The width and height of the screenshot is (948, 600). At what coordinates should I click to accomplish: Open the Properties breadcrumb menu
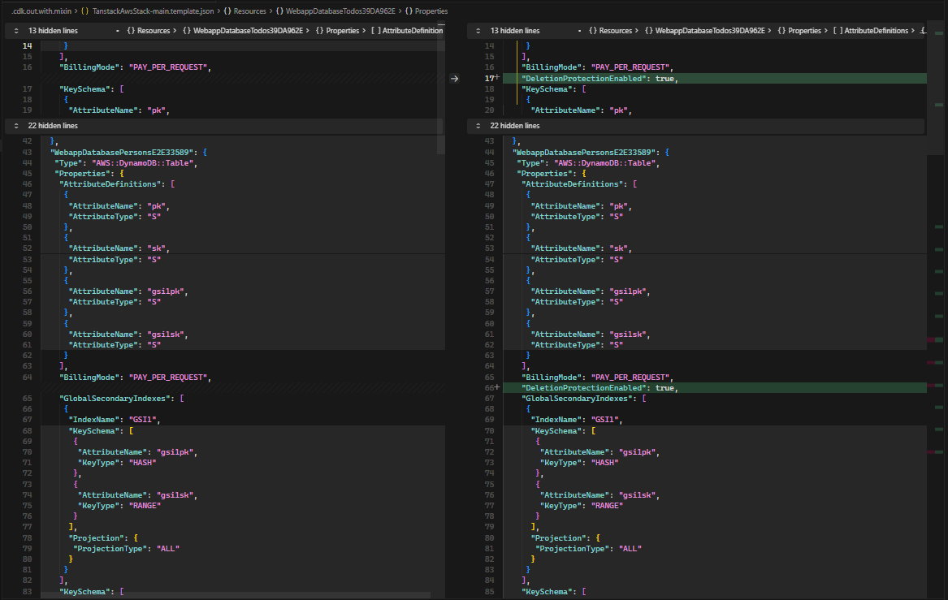[x=431, y=11]
